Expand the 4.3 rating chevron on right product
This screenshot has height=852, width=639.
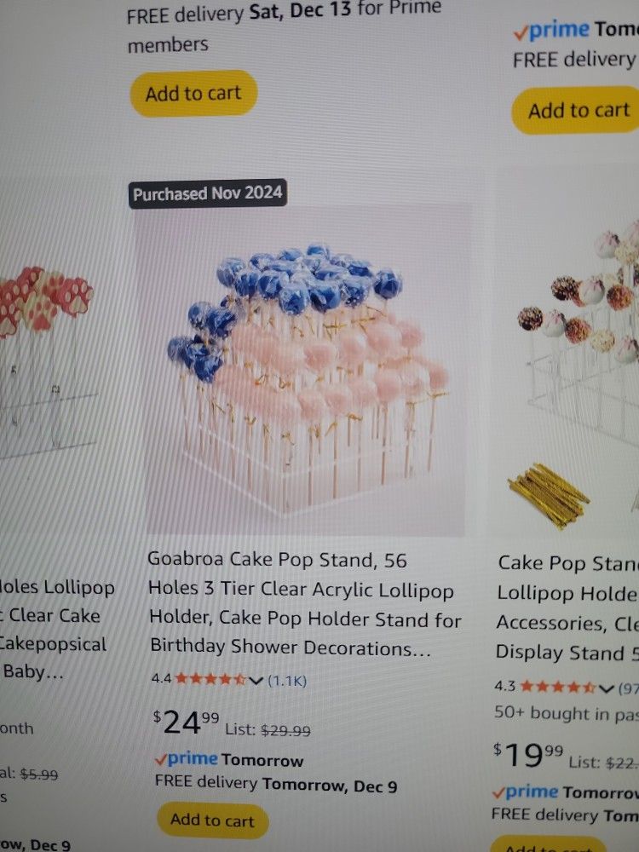point(606,688)
